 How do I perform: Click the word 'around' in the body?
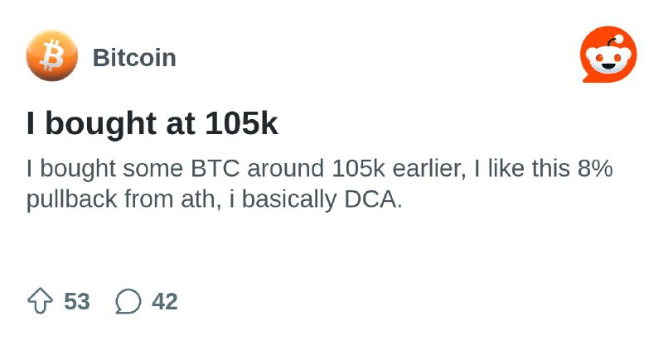click(286, 169)
